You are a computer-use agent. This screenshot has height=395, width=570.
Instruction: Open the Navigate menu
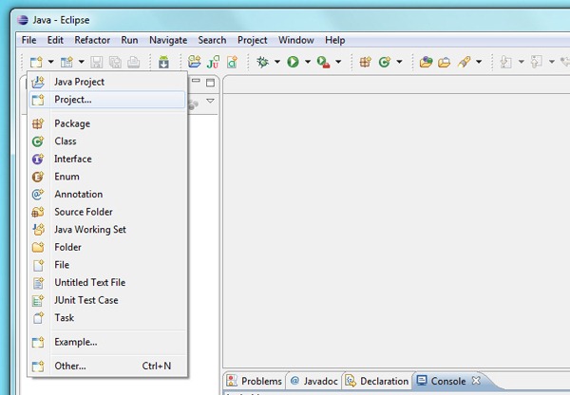pyautogui.click(x=168, y=40)
